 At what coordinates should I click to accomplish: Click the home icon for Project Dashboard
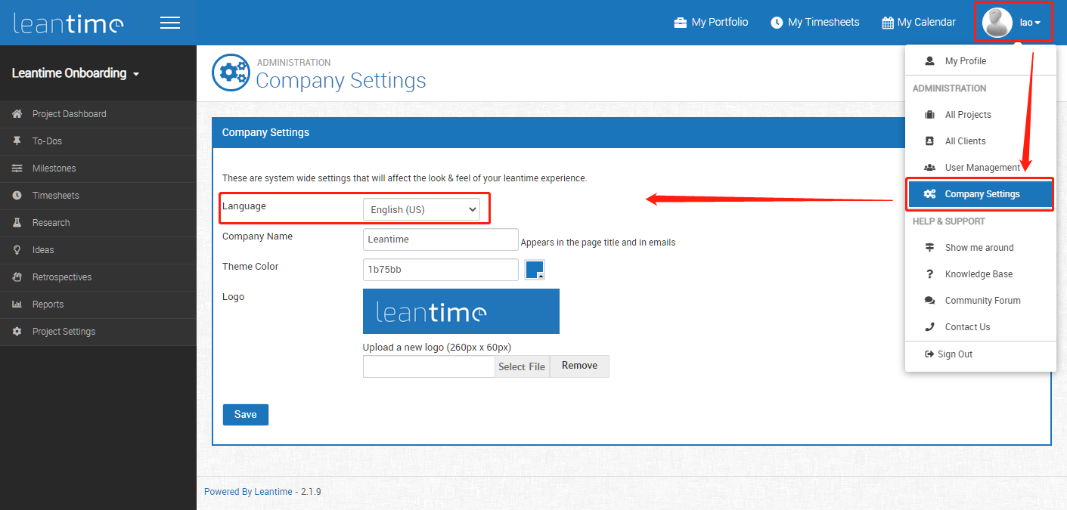pyautogui.click(x=17, y=114)
